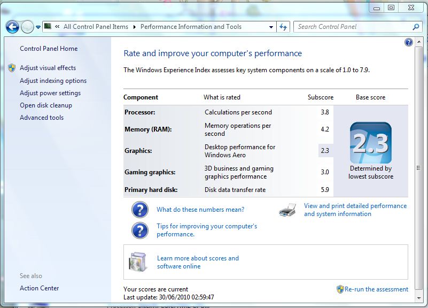Open the All Control Panel Items breadcrumb

[x=96, y=27]
